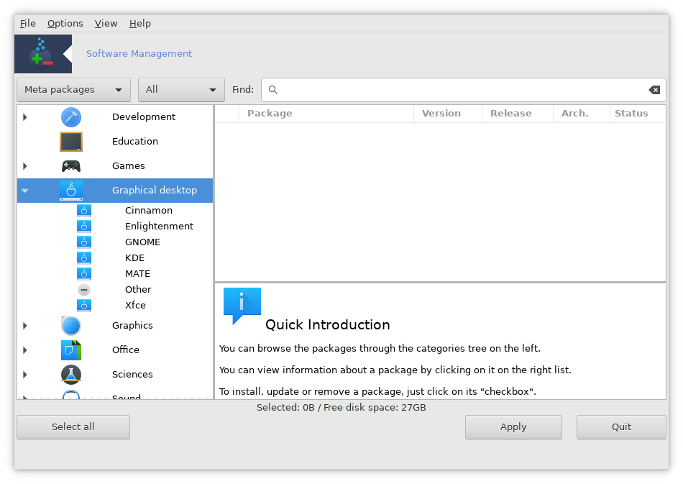The height and width of the screenshot is (484, 683).
Task: Click the Enlightenment desktop icon
Action: pyautogui.click(x=84, y=226)
